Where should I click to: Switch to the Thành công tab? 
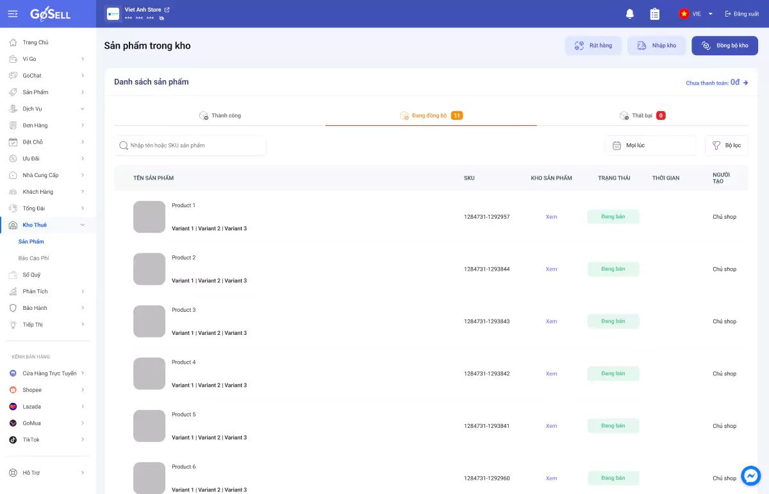(220, 115)
